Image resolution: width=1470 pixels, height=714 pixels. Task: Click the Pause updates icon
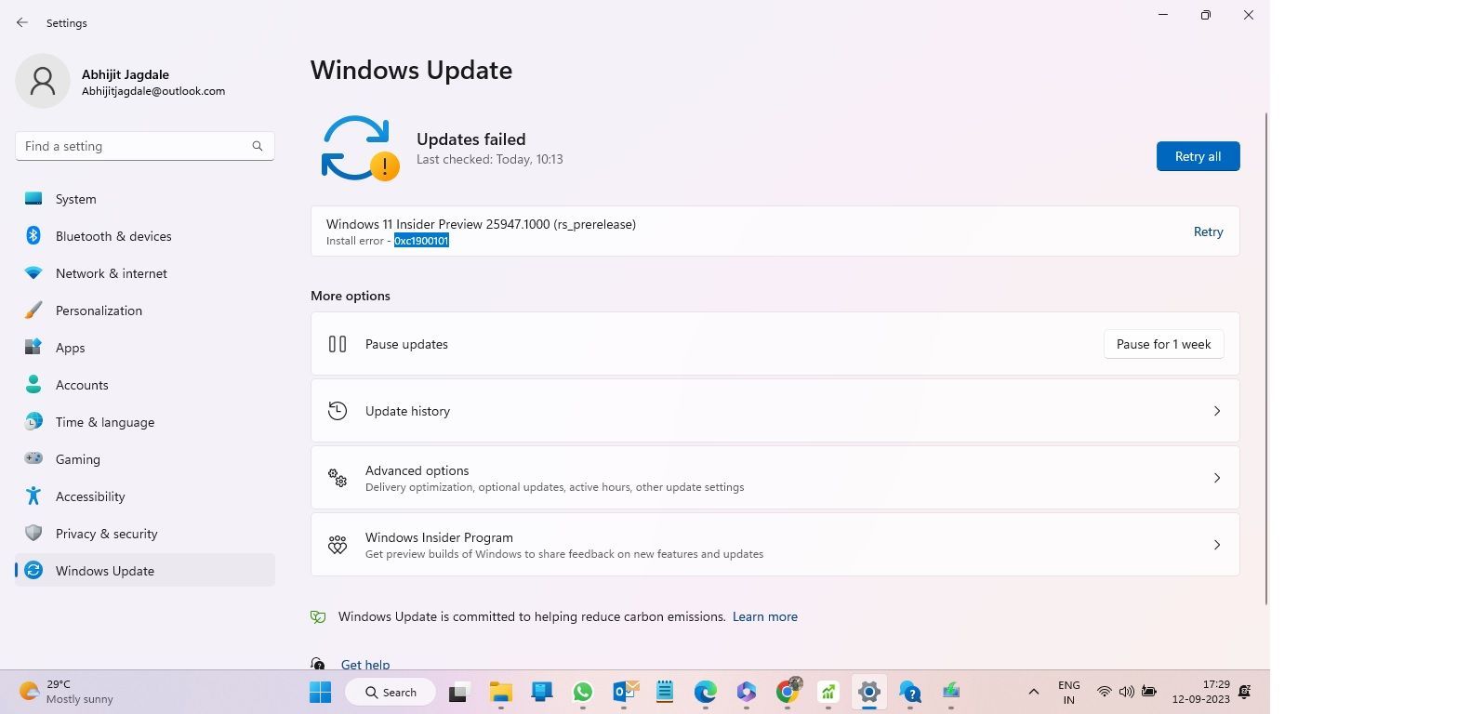[338, 344]
